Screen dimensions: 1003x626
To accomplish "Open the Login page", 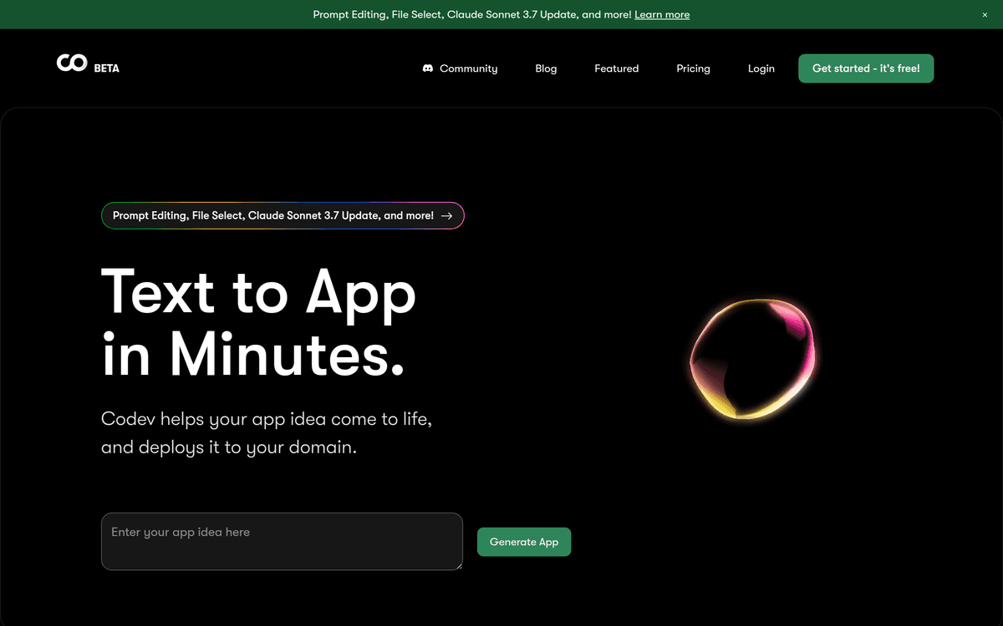I will pos(761,68).
